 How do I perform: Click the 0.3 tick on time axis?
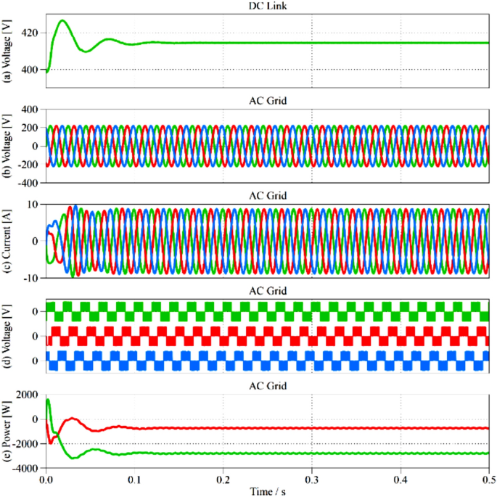click(312, 480)
